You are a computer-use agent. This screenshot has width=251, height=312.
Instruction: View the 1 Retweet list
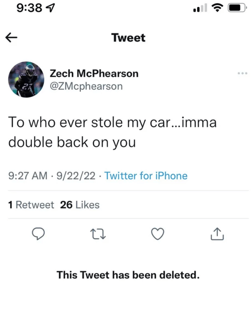31,204
